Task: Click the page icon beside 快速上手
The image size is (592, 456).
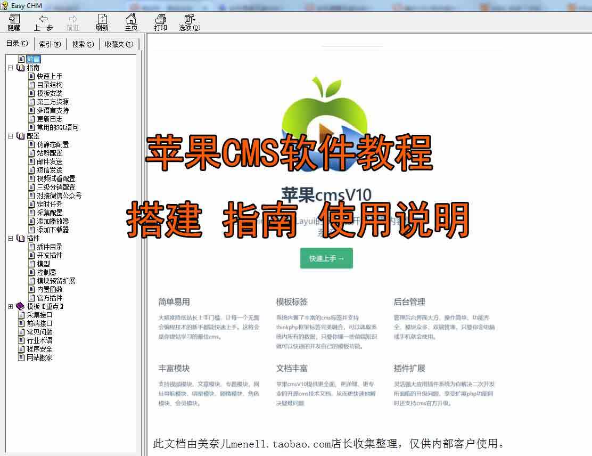Action: (32, 76)
